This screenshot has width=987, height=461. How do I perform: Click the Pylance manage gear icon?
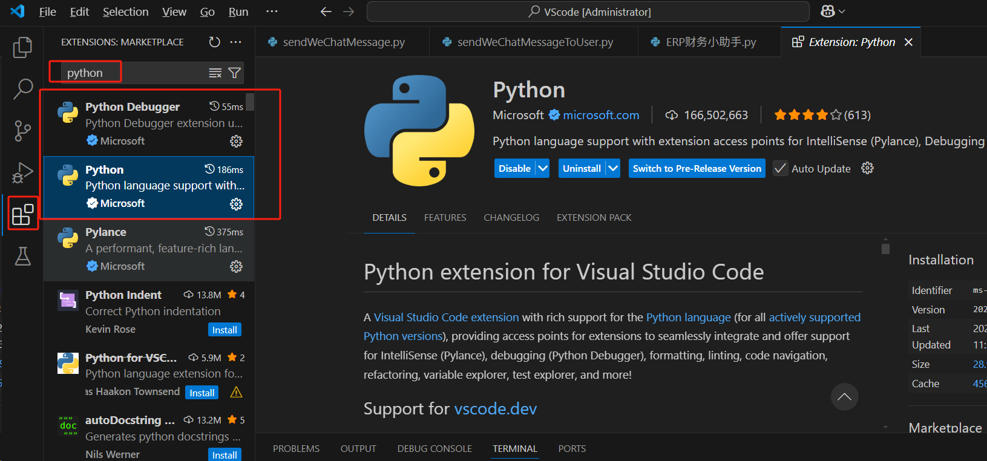pyautogui.click(x=236, y=266)
